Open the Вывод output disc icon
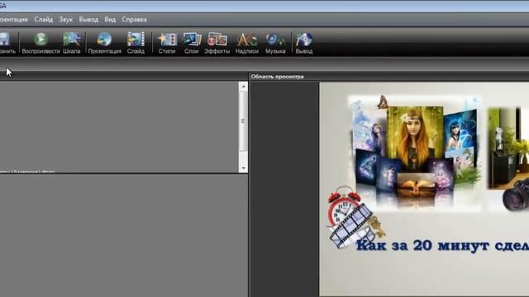Viewport: 529px width, 297px height. point(304,40)
